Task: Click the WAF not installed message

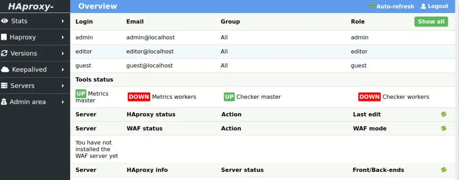Action: tap(97, 149)
